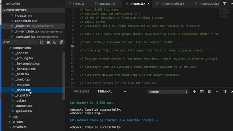233x131 pixels.
Task: Switch to the app.test.ts tab
Action: point(105,4)
